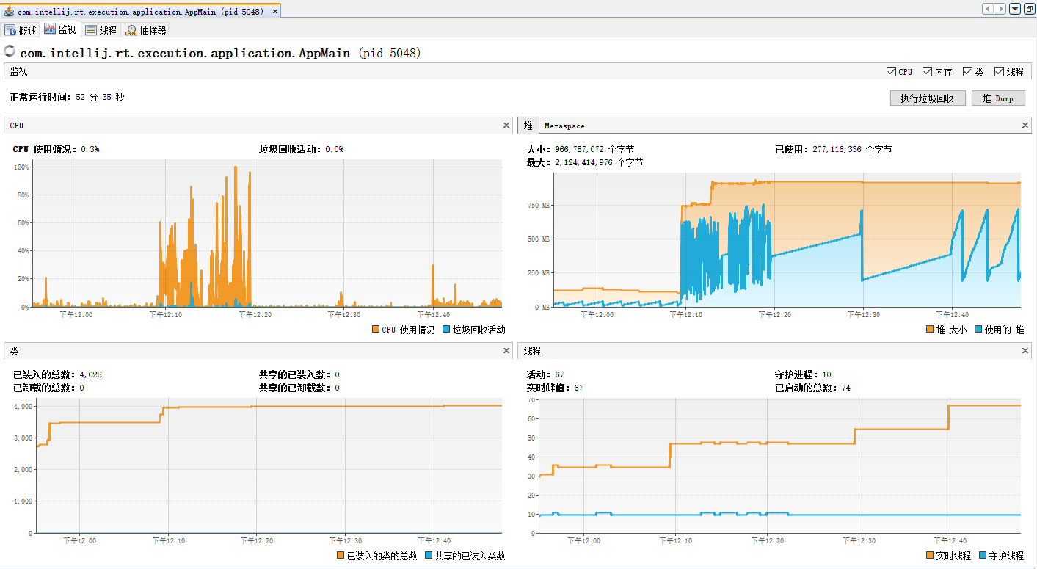Click the CPU usage value 0.3%
The height and width of the screenshot is (569, 1037).
coord(90,149)
